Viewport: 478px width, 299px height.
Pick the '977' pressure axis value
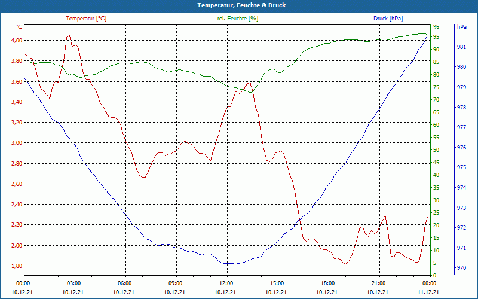point(461,127)
